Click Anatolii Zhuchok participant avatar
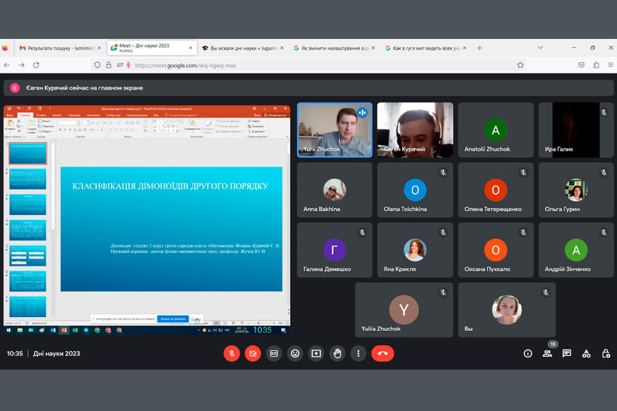 [496, 129]
